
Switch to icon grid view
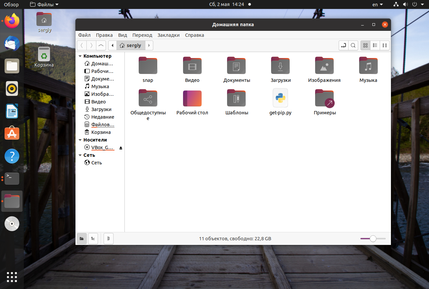pos(365,45)
